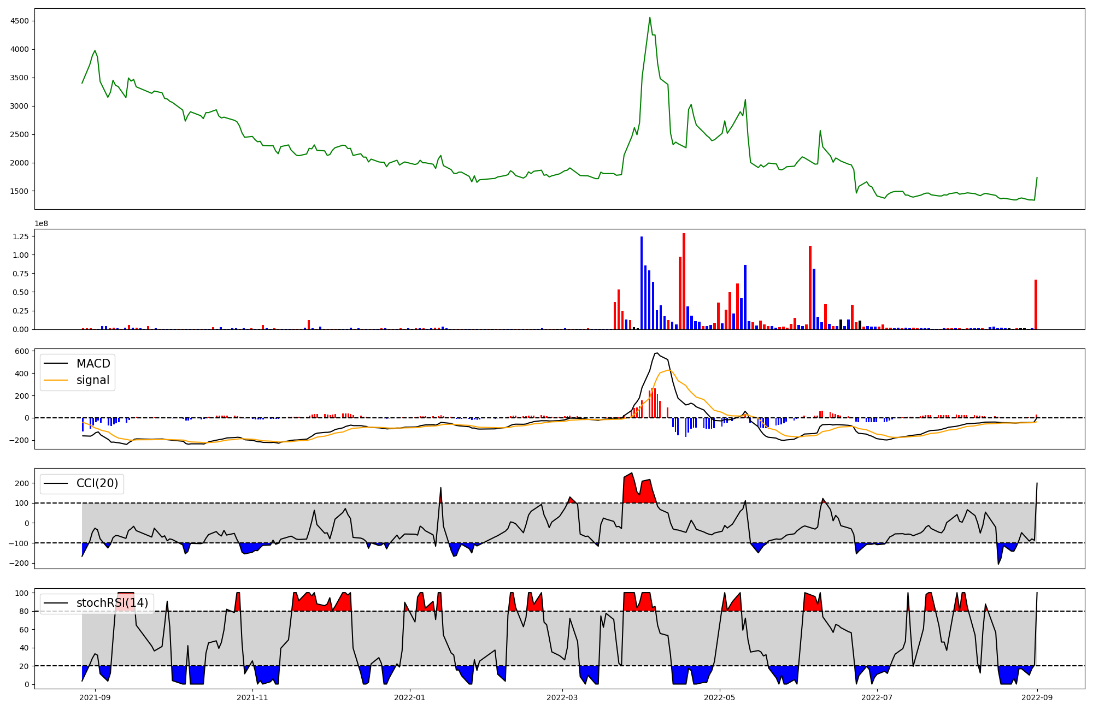Click the 2022-03 date tick label
The height and width of the screenshot is (710, 1093).
562,697
